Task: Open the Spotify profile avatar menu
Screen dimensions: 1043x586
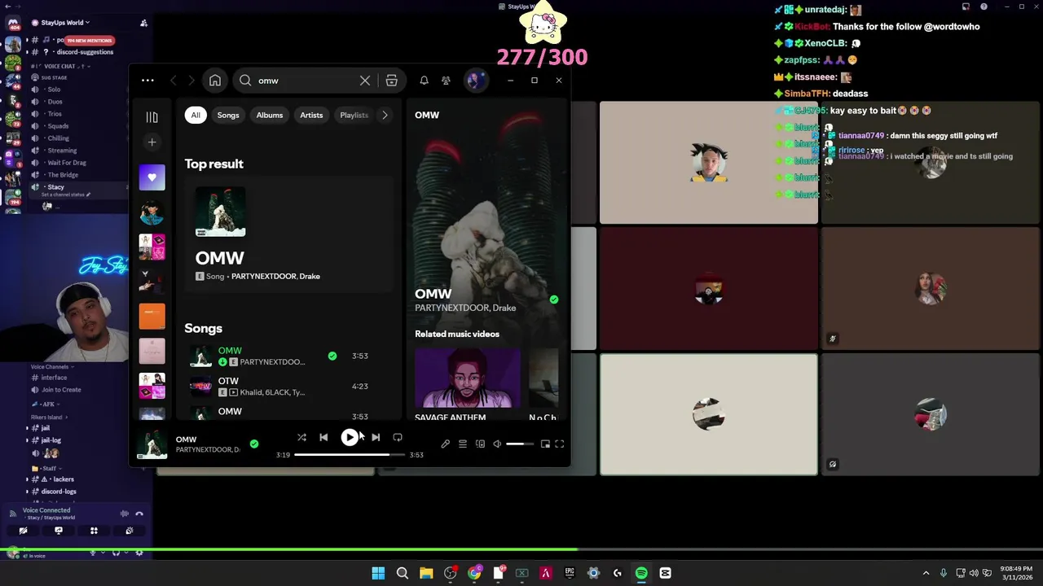Action: pos(475,81)
